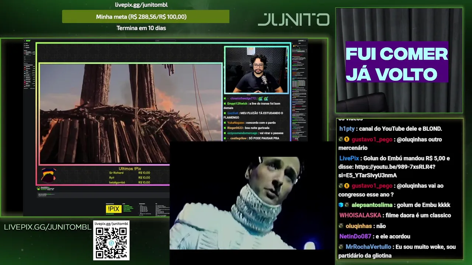Click the streamer webcam feed
472x265 pixels.
coord(256,70)
